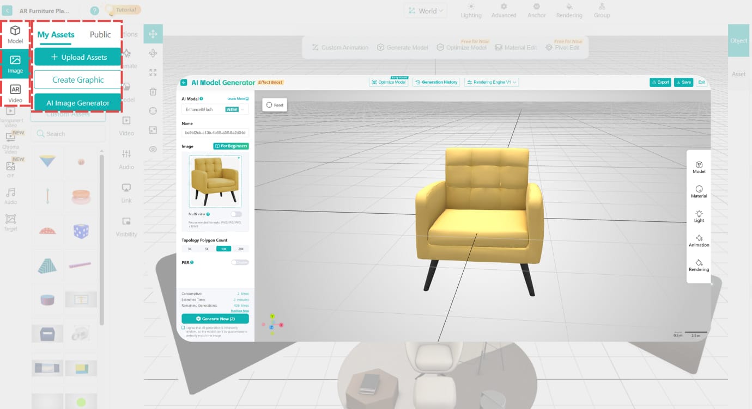
Task: Select 20K topology polygon count
Action: coord(241,249)
